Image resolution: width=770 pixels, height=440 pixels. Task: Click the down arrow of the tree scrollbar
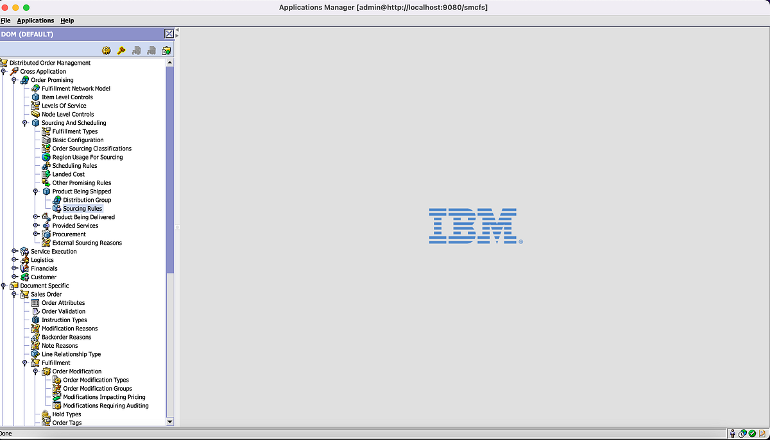coord(169,421)
